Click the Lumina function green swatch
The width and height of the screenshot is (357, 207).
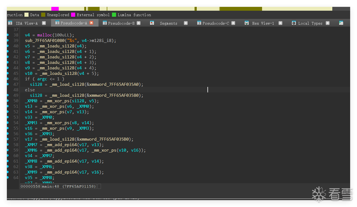pos(114,15)
